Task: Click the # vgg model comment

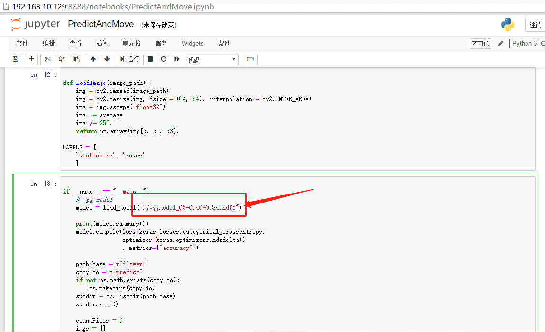Action: click(x=94, y=200)
